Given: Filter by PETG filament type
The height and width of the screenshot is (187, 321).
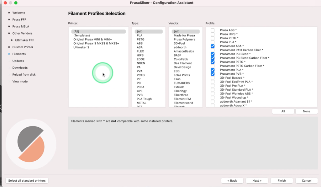Looking at the screenshot, I should point(140,40).
